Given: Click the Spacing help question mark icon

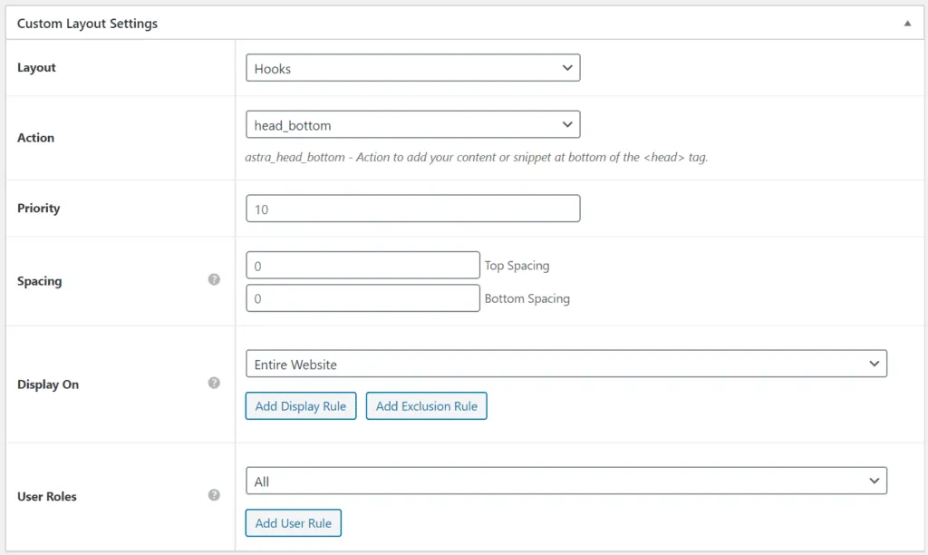Looking at the screenshot, I should [214, 279].
